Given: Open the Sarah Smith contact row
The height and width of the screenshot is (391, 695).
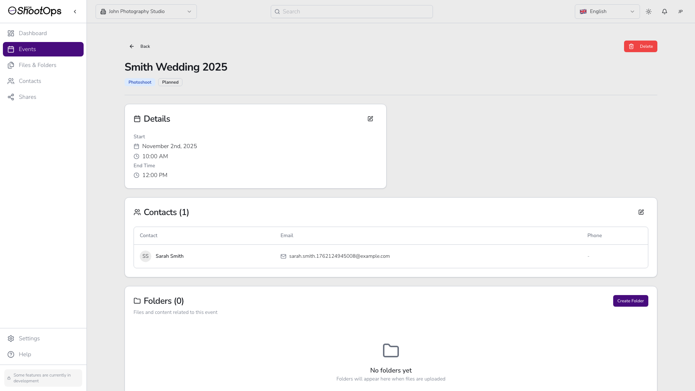Looking at the screenshot, I should (x=169, y=256).
